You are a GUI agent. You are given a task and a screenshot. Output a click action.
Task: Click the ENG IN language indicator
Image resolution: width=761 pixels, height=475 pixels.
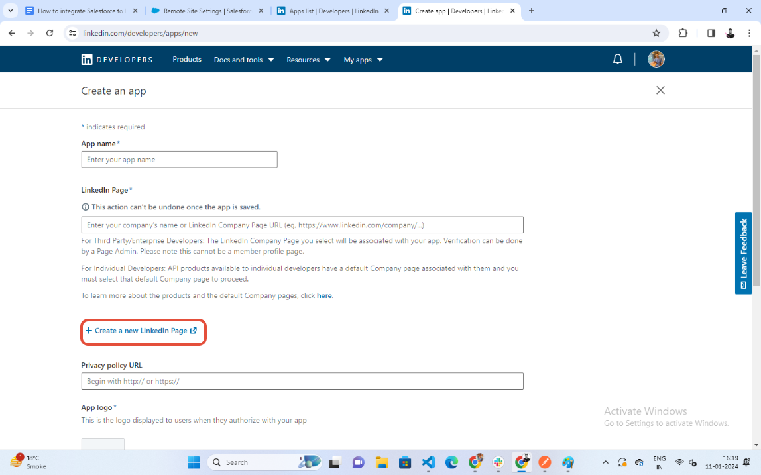point(659,462)
